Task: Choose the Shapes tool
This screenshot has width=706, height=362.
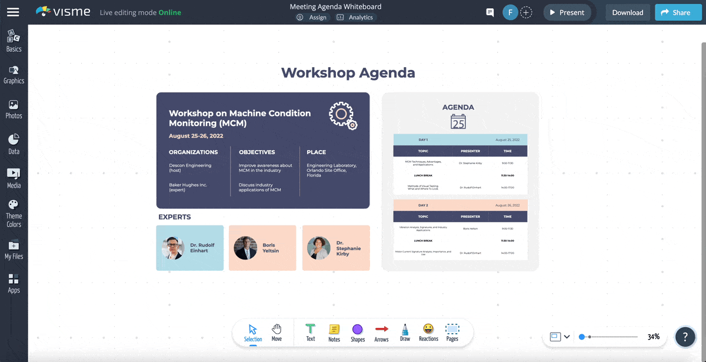Action: (358, 332)
